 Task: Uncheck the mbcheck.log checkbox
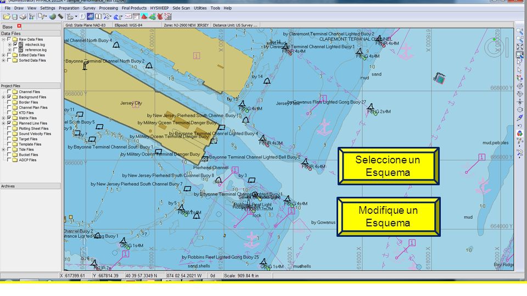click(x=15, y=44)
